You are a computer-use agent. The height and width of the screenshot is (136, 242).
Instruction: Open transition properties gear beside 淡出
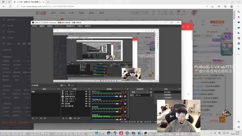151,92
